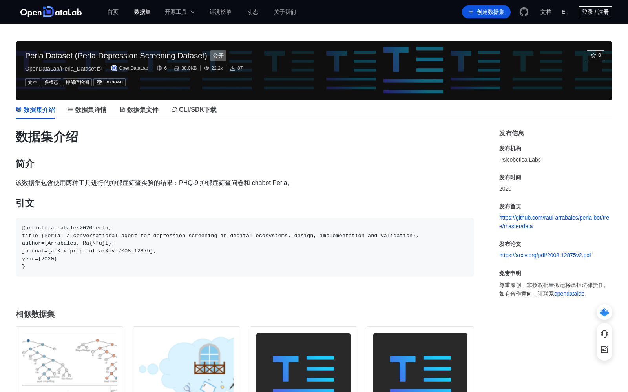The width and height of the screenshot is (628, 392).
Task: Click the OpenDataLab author name
Action: click(x=133, y=68)
